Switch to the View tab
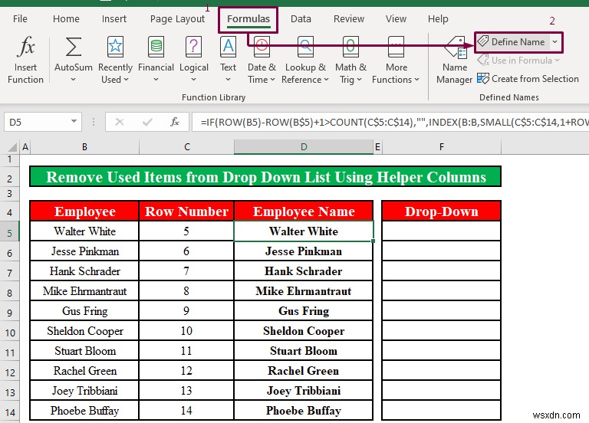The image size is (589, 423). [x=396, y=18]
